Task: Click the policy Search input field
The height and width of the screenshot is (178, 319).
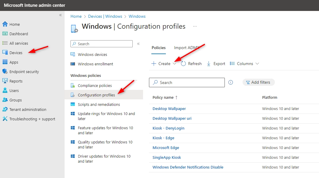Action: coord(190,82)
